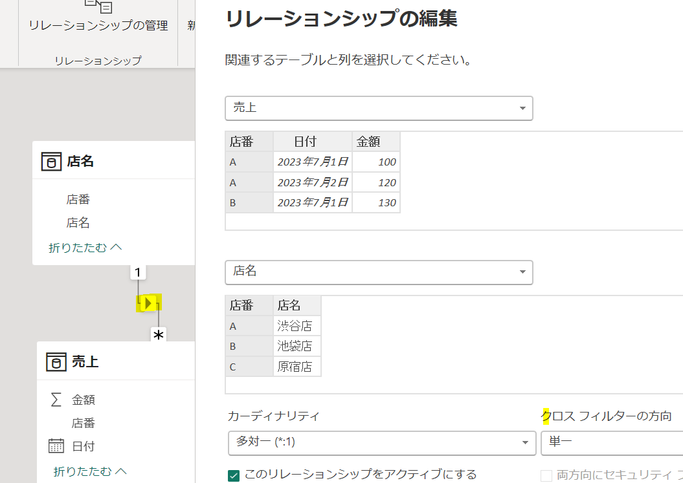Collapse the 売上 table card
683x483 pixels.
click(x=90, y=471)
